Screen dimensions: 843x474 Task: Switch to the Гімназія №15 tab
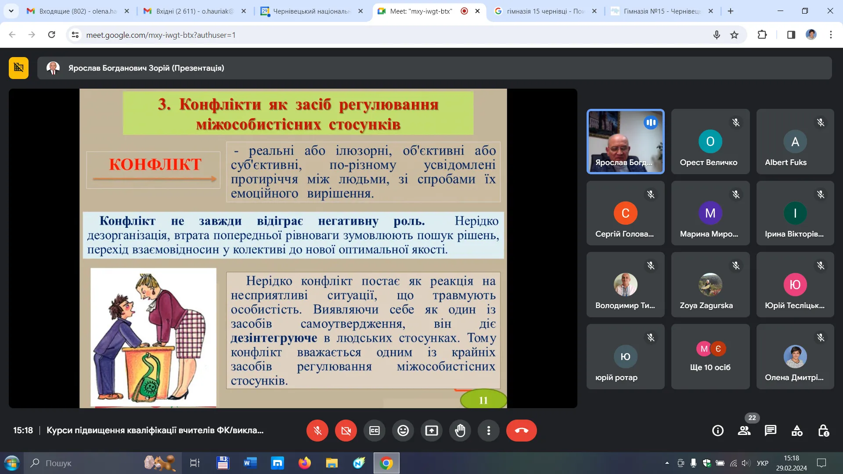pyautogui.click(x=662, y=11)
